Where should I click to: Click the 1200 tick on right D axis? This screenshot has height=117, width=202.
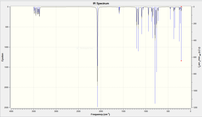coord(195,107)
